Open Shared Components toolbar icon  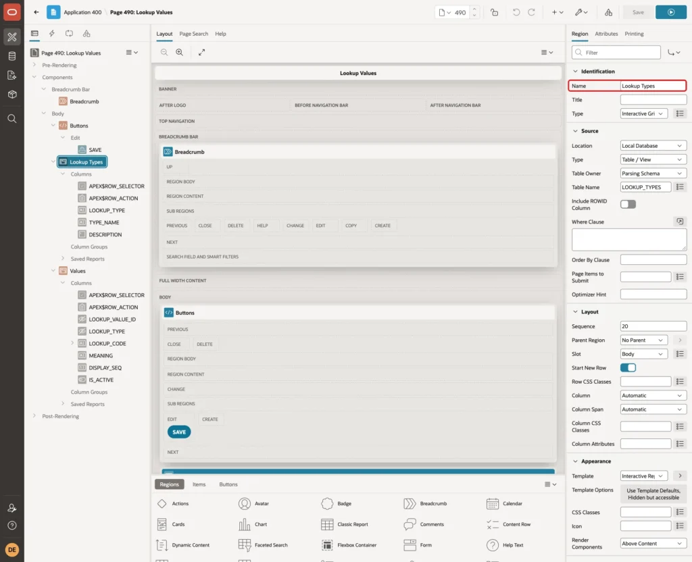tap(609, 12)
